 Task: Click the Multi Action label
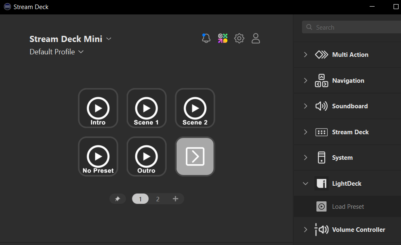pos(350,55)
